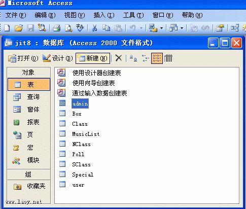
Task: Delete selected object with X icon
Action: click(x=119, y=58)
